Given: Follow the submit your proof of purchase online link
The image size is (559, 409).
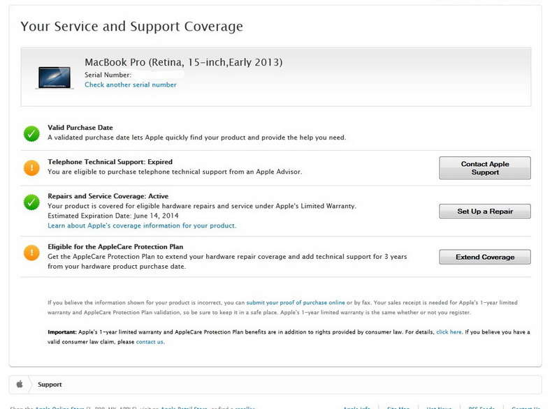Looking at the screenshot, I should point(296,302).
